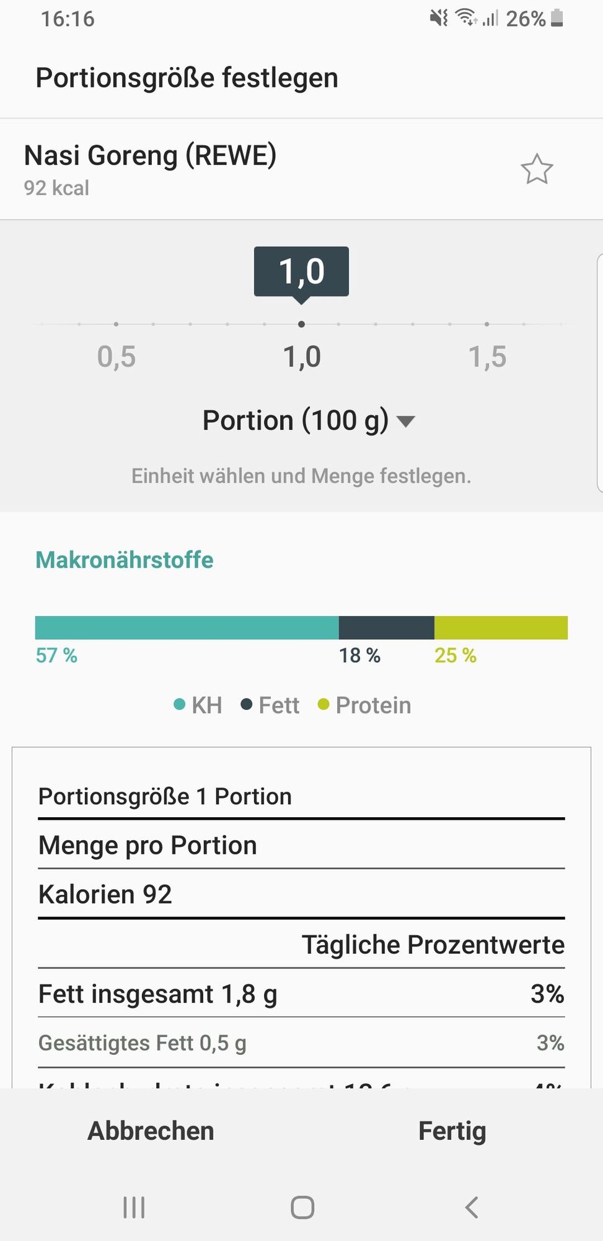Tap the green Protein segment of the macro bar
The height and width of the screenshot is (1241, 603).
pyautogui.click(x=501, y=627)
